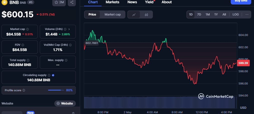
Task: Switch to the Chart tab
Action: 93,2
